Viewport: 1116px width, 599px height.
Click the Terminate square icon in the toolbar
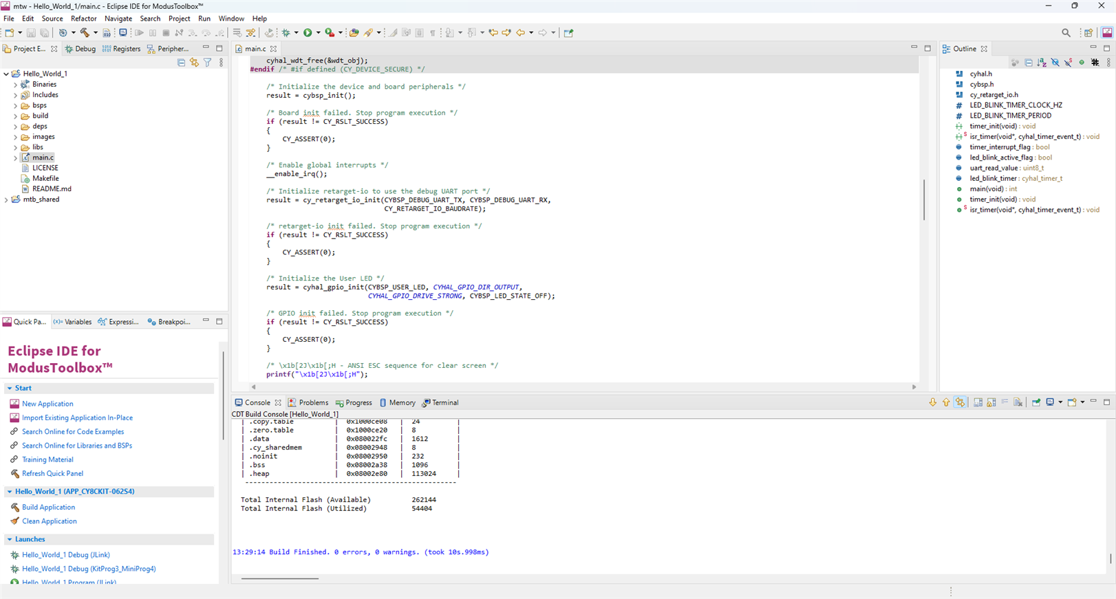[x=166, y=32]
